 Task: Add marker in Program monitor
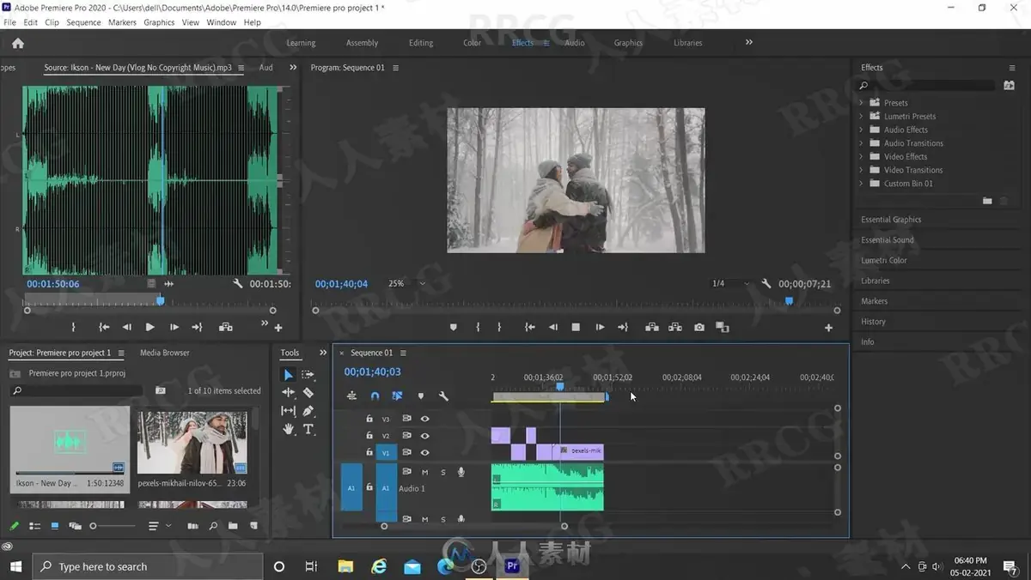tap(454, 327)
